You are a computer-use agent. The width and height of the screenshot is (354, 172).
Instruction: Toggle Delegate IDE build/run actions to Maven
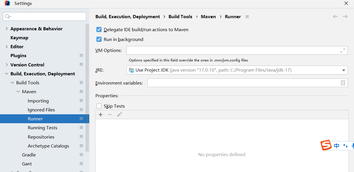(99, 29)
